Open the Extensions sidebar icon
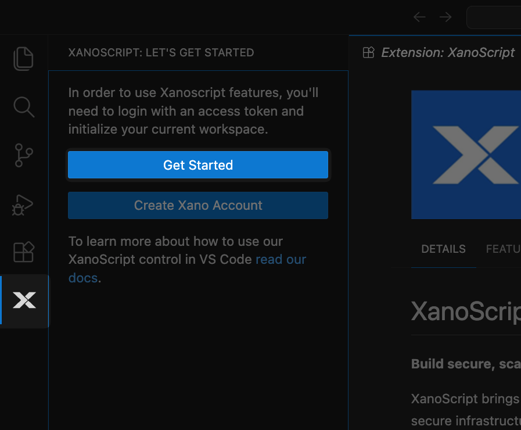Screen dimensions: 521x430 (x=23, y=252)
